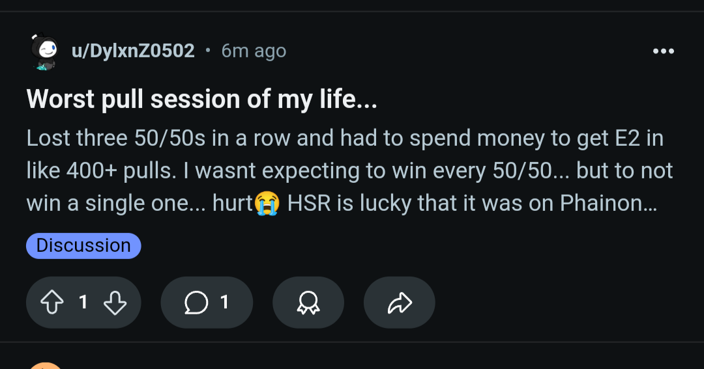
Task: Open the three-dot post options menu
Action: [663, 51]
